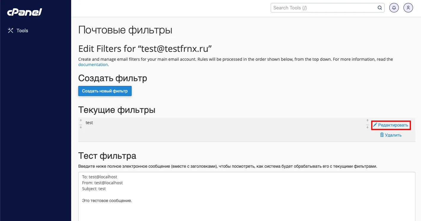Click the right-side move-down arrow near Редактировать
The image size is (421, 221).
point(368,127)
